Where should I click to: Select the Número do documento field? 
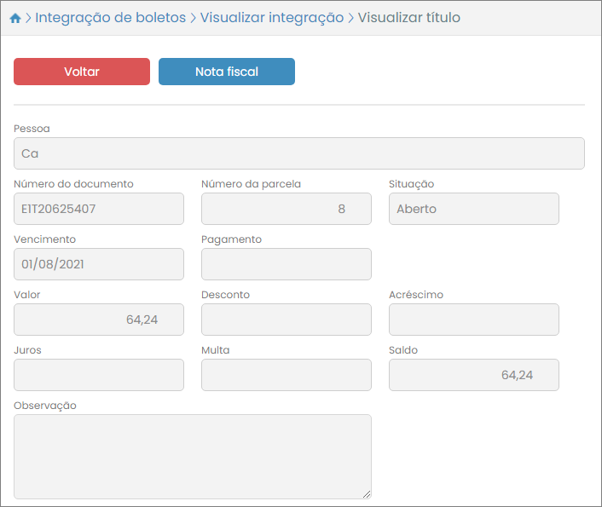pos(99,209)
